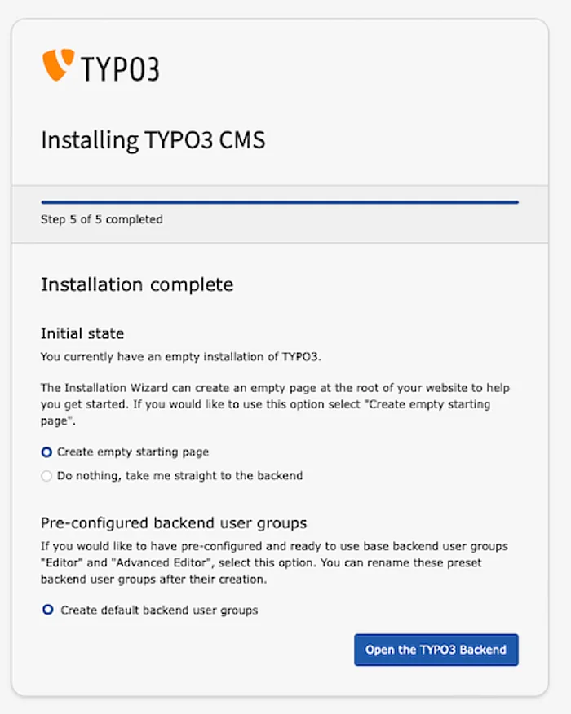Click the Step 5 of 5 completed text
This screenshot has height=714, width=571.
click(101, 219)
